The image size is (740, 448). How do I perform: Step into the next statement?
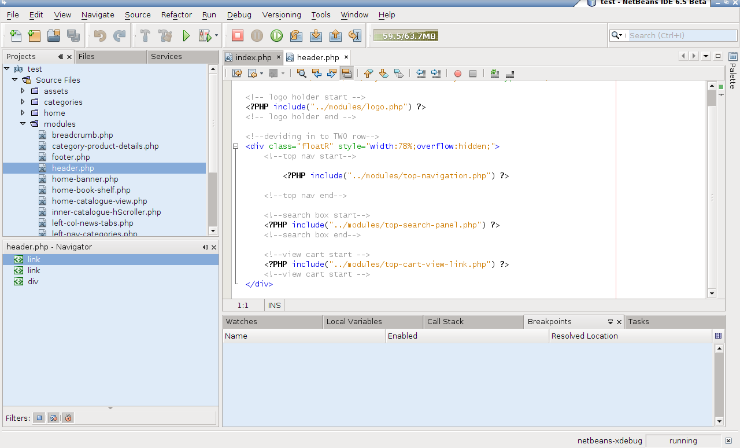coord(316,35)
